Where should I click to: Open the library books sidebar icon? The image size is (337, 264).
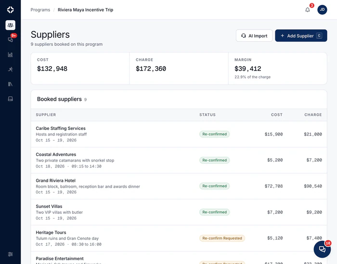tap(10, 84)
